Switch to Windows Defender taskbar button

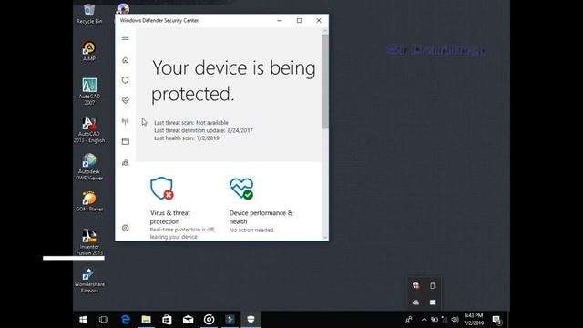(251, 320)
